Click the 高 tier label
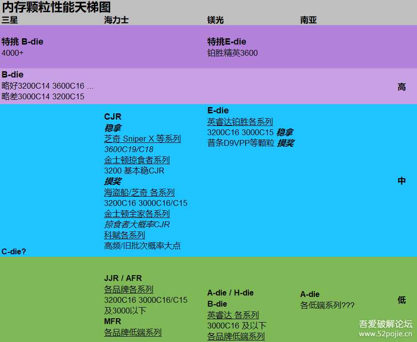The image size is (417, 342). coord(402,87)
